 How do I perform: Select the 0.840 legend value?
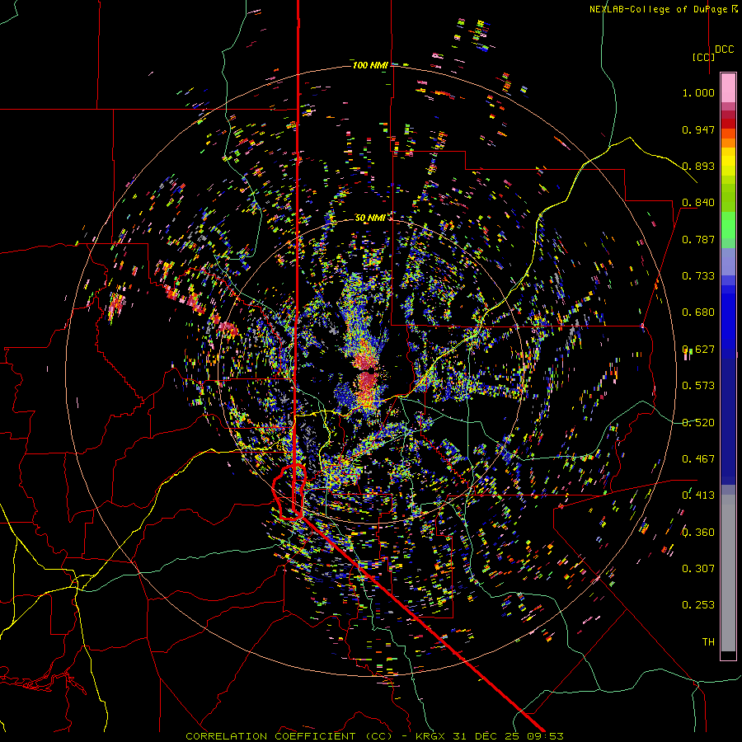(x=698, y=203)
